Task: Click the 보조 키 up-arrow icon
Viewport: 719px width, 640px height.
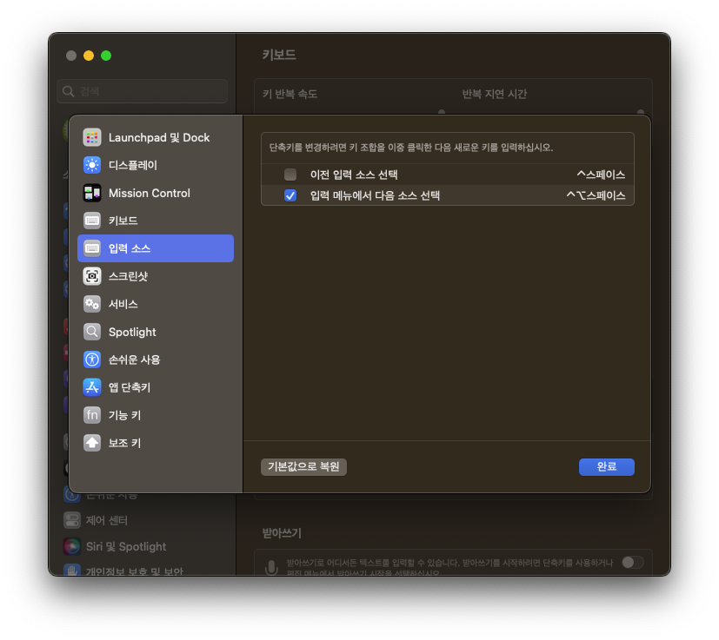Action: (x=92, y=443)
